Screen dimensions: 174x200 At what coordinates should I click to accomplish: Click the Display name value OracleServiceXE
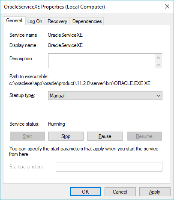(65, 45)
